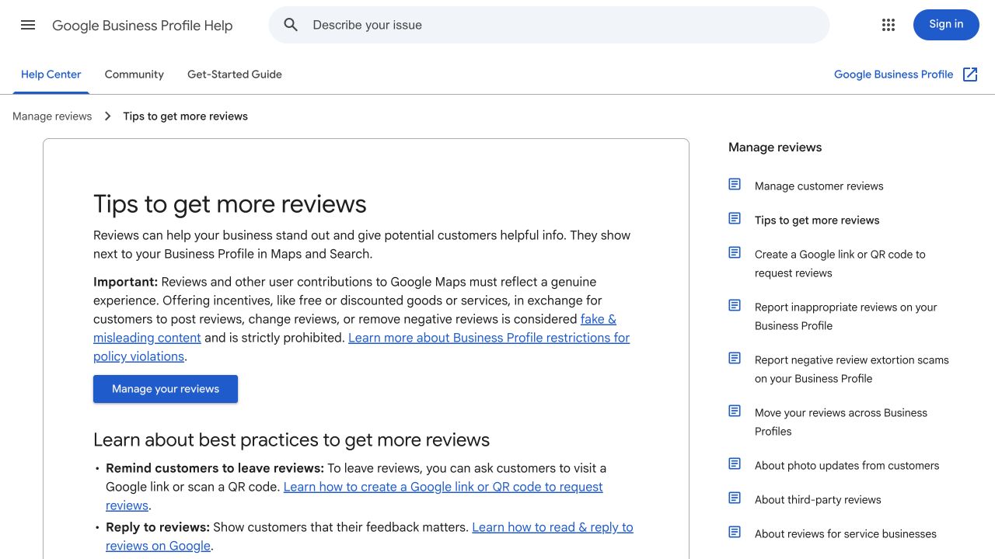Viewport: 995px width, 559px height.
Task: Open the Google apps grid
Action: (889, 25)
